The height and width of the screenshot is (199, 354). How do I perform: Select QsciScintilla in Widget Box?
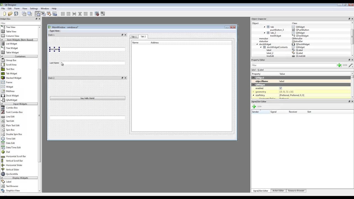[x=12, y=174]
